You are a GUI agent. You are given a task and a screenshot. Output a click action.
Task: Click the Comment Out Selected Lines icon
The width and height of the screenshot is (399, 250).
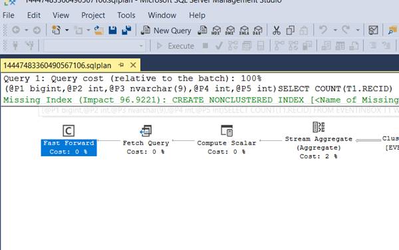click(x=373, y=46)
